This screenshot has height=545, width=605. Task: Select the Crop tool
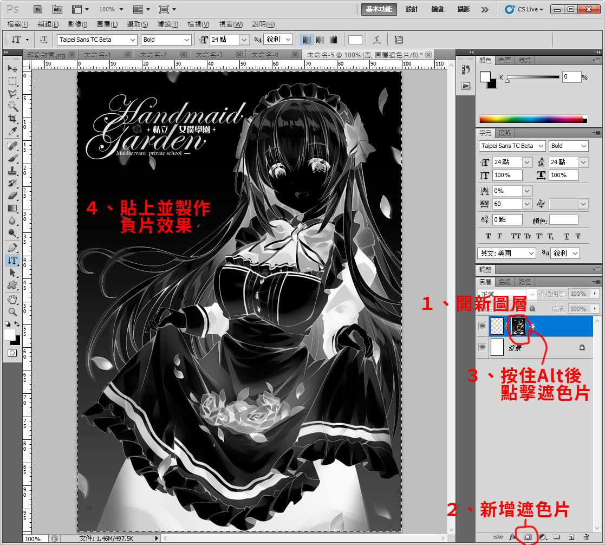12,119
